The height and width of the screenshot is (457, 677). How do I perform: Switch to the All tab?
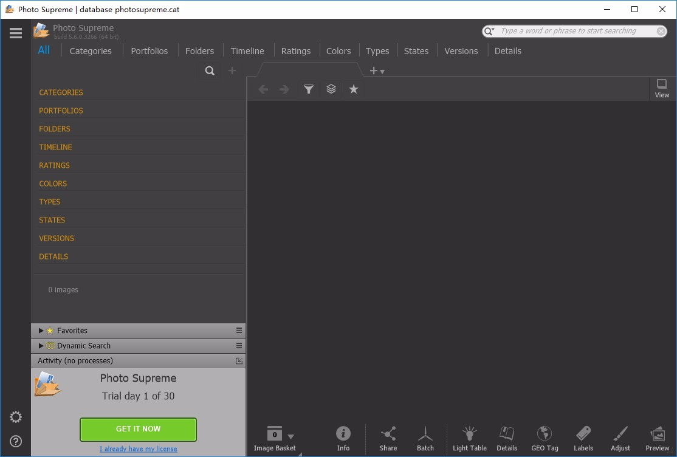[x=44, y=50]
